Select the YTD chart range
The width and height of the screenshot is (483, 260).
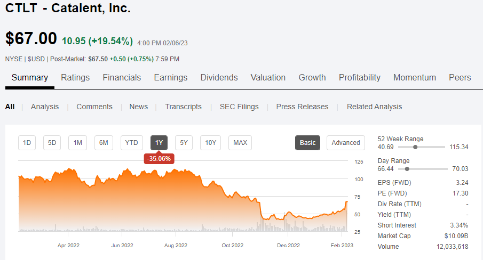click(x=131, y=142)
